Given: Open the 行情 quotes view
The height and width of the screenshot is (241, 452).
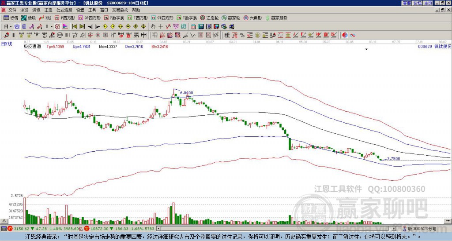Looking at the screenshot, I should point(11,18).
